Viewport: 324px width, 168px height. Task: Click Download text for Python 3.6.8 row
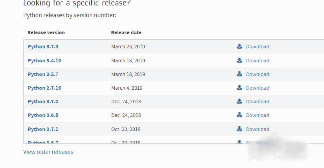(258, 115)
